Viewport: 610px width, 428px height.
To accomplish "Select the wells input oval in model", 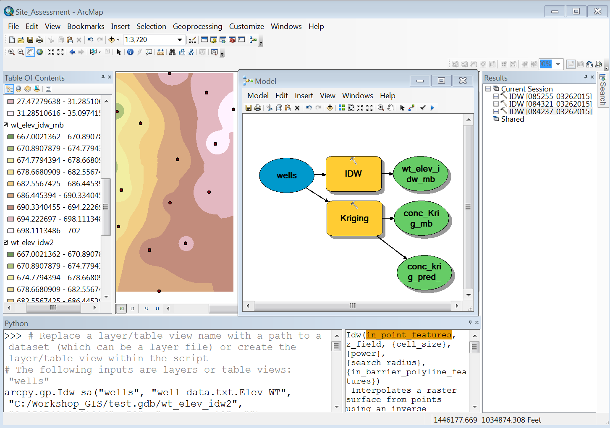I will click(287, 175).
